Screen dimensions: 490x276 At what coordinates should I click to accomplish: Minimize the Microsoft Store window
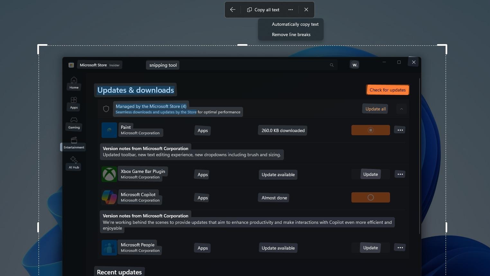point(384,62)
